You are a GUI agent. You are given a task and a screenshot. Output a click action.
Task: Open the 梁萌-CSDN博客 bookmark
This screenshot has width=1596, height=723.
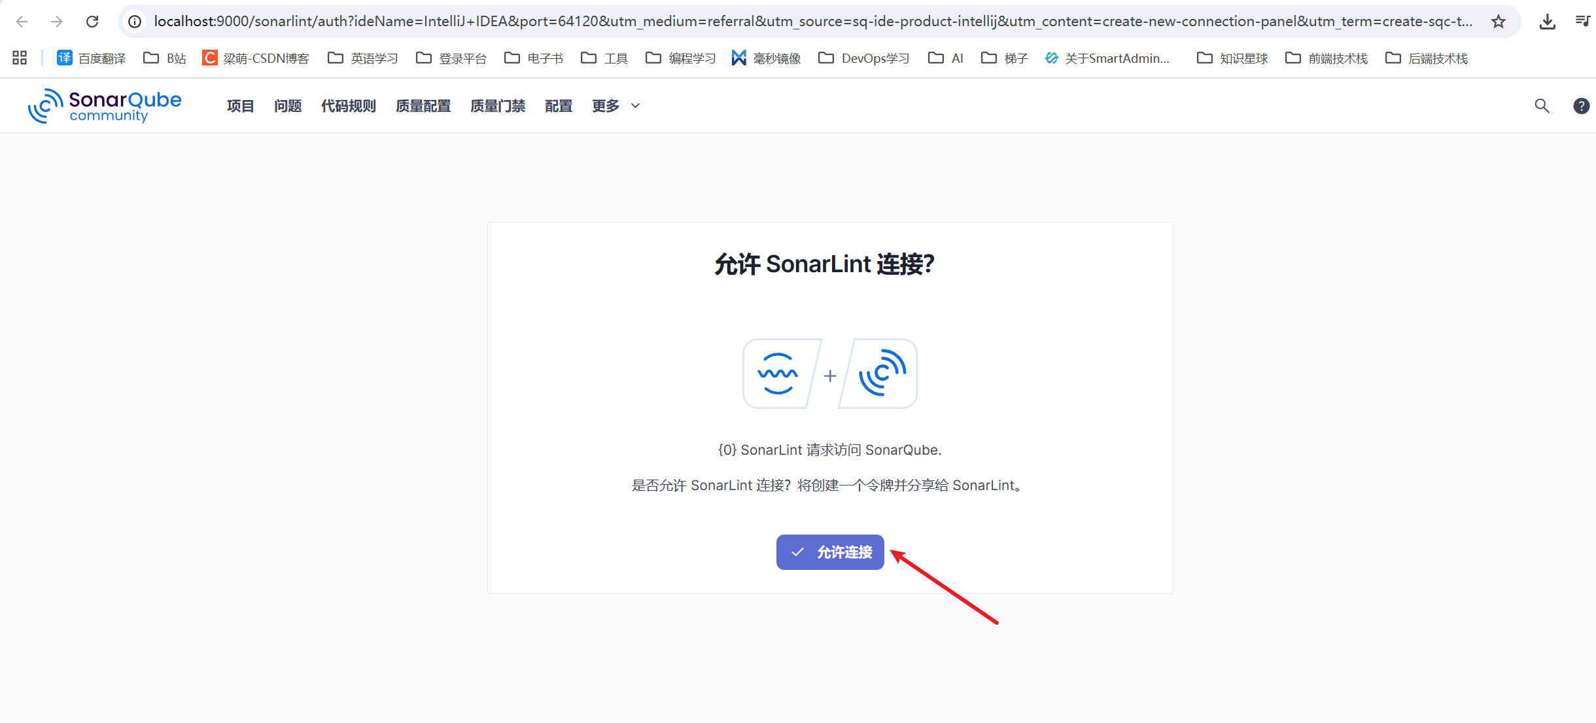[x=256, y=58]
